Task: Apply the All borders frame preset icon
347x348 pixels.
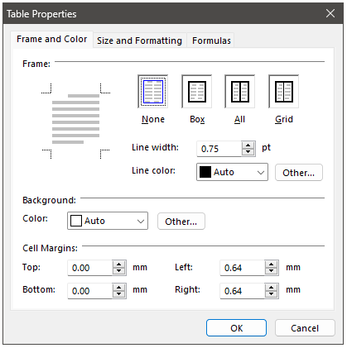Action: (x=240, y=92)
